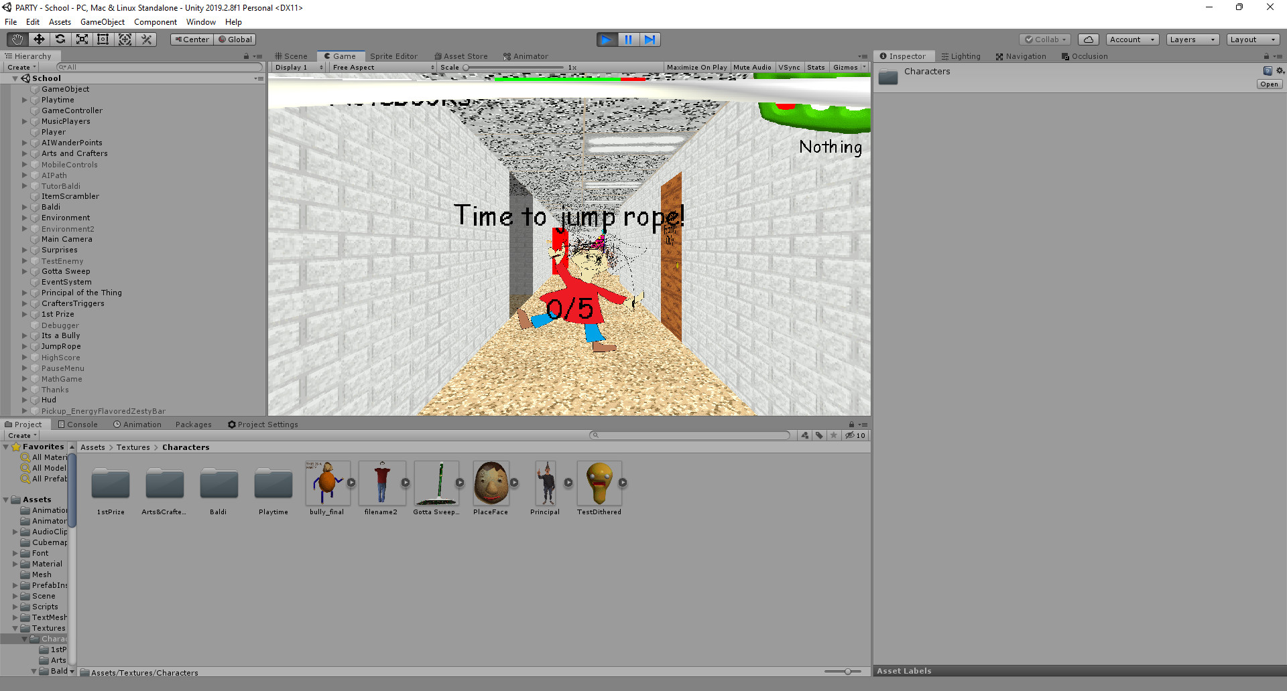This screenshot has height=691, width=1287.
Task: Enable Maximize On Play
Action: point(696,67)
